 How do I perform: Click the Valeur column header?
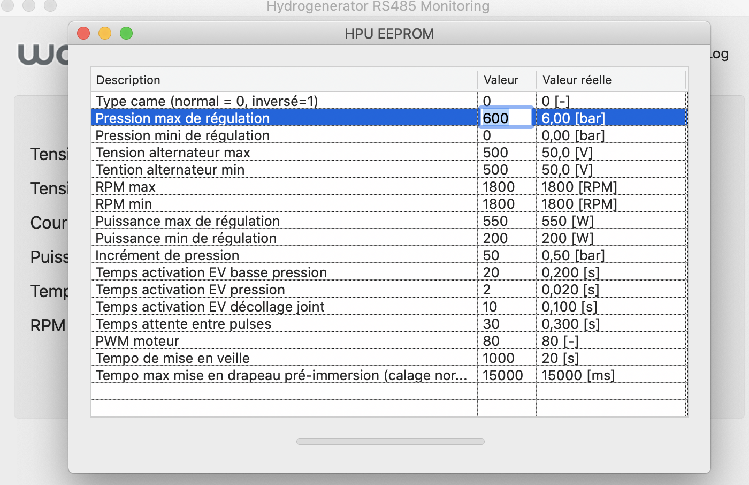(x=507, y=80)
